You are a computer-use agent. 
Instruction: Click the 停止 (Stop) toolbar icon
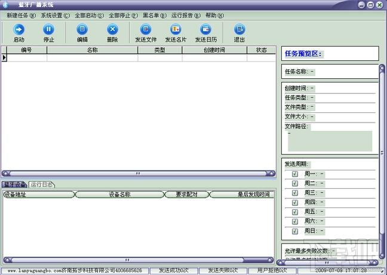click(49, 29)
